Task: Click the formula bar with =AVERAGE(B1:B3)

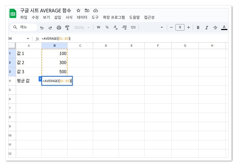Action: [134, 39]
